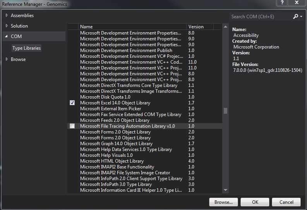The height and width of the screenshot is (210, 307).
Task: Click the scrollbar up arrow
Action: [x=225, y=27]
